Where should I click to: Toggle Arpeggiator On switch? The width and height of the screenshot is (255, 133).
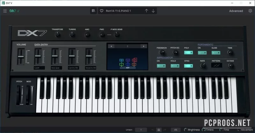[x=161, y=66]
